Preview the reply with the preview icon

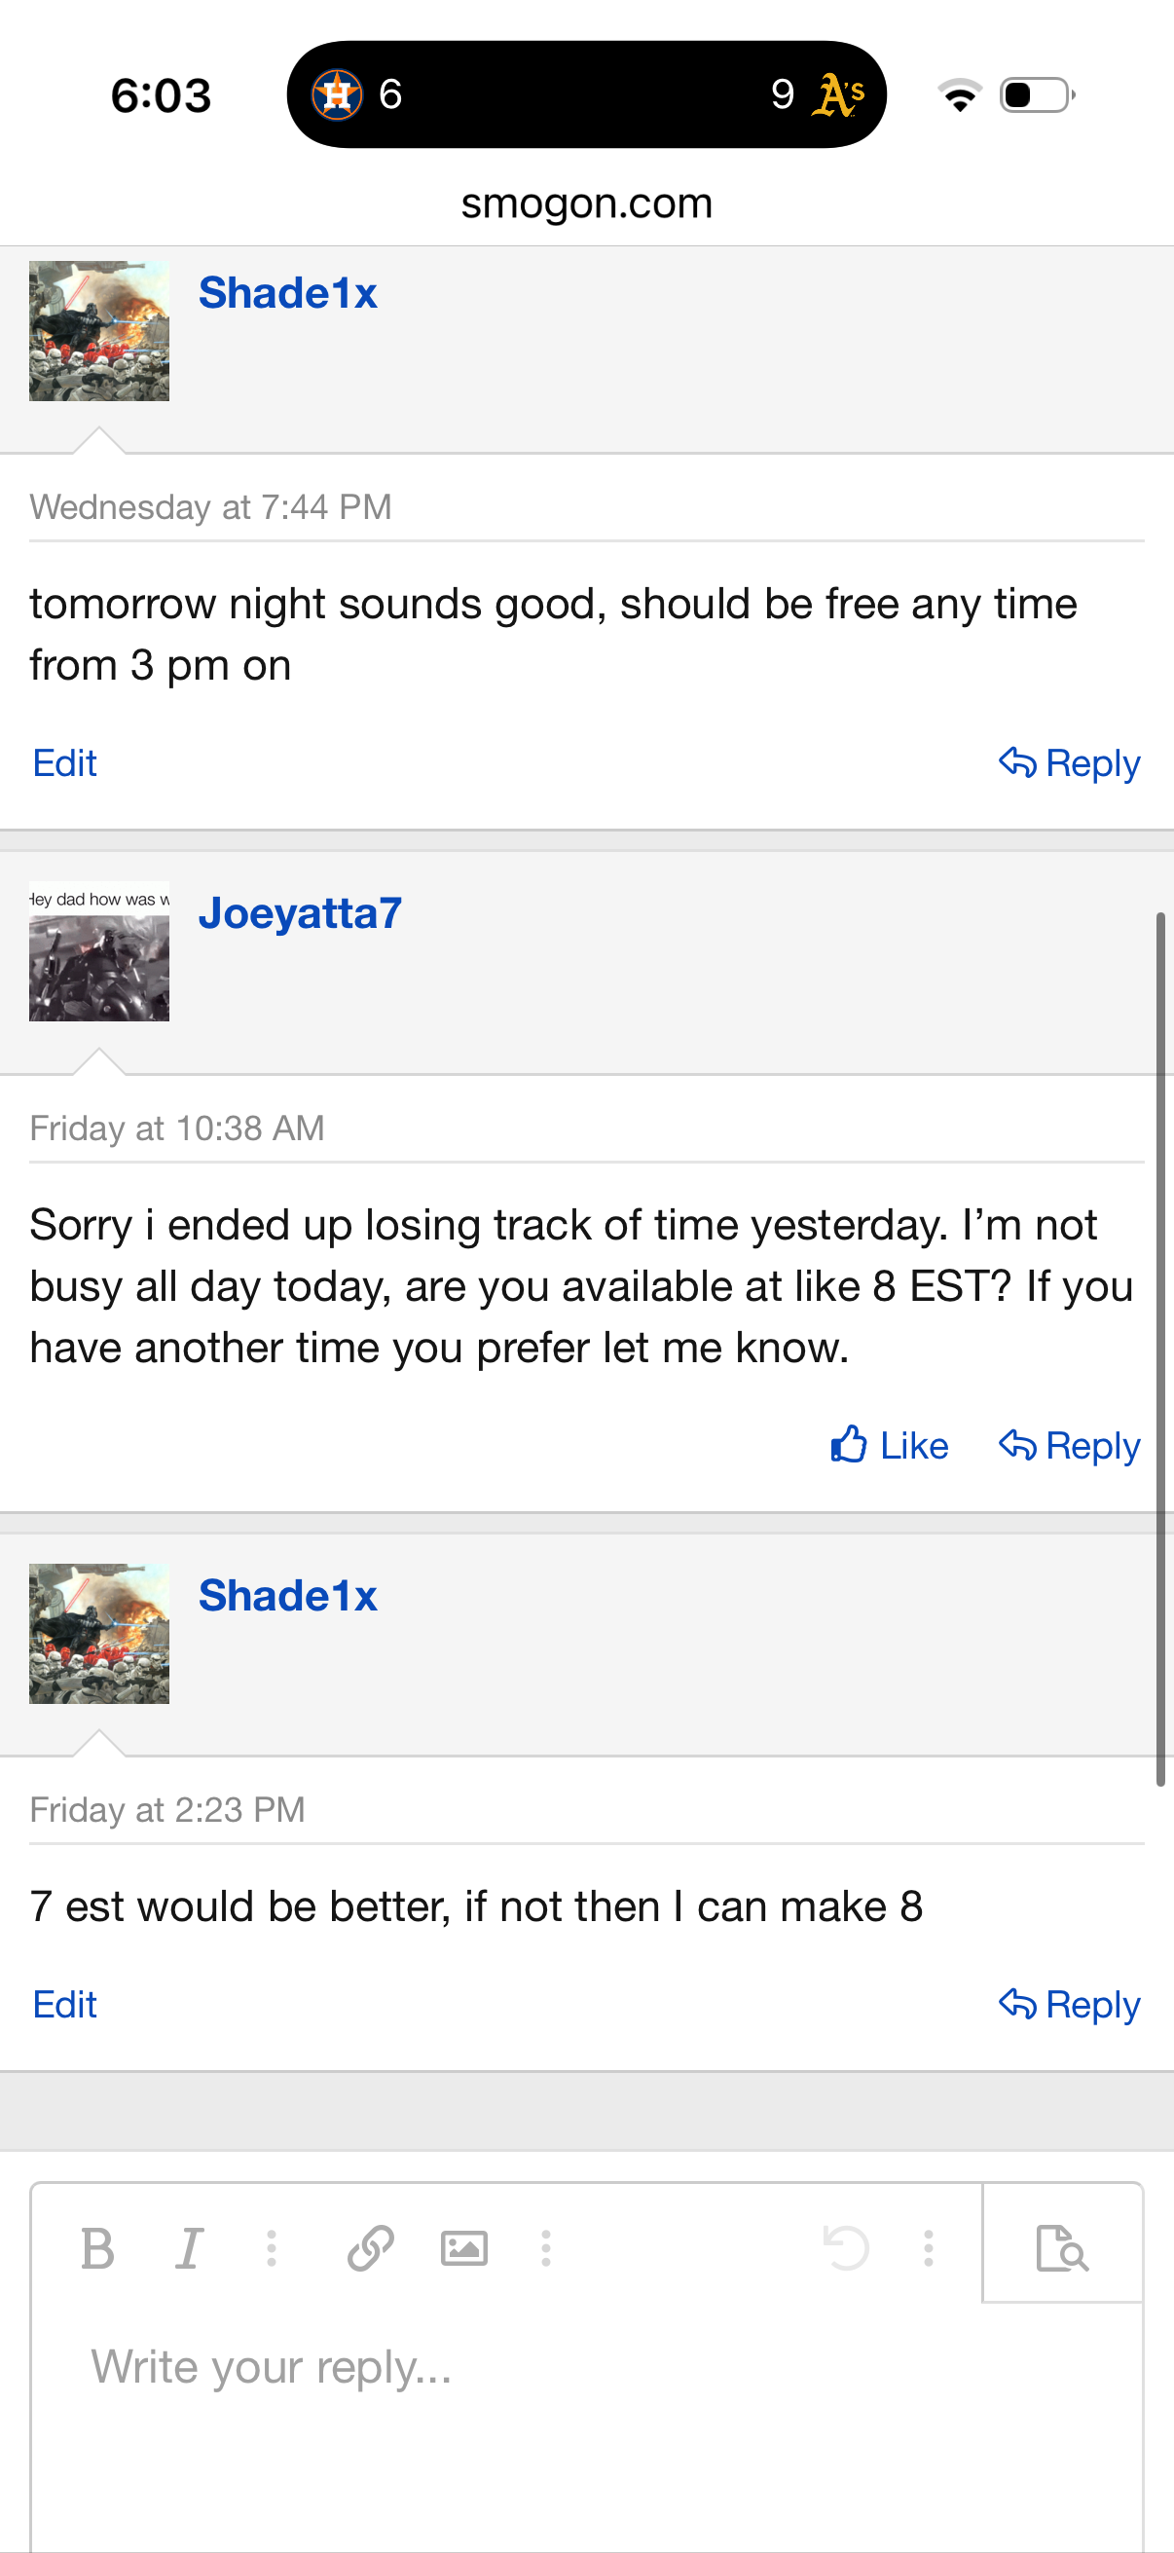coord(1062,2247)
